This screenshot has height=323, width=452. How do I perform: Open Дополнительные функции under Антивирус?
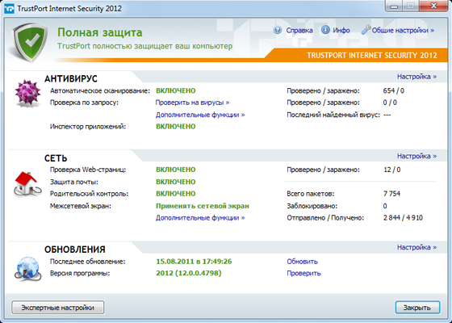200,115
